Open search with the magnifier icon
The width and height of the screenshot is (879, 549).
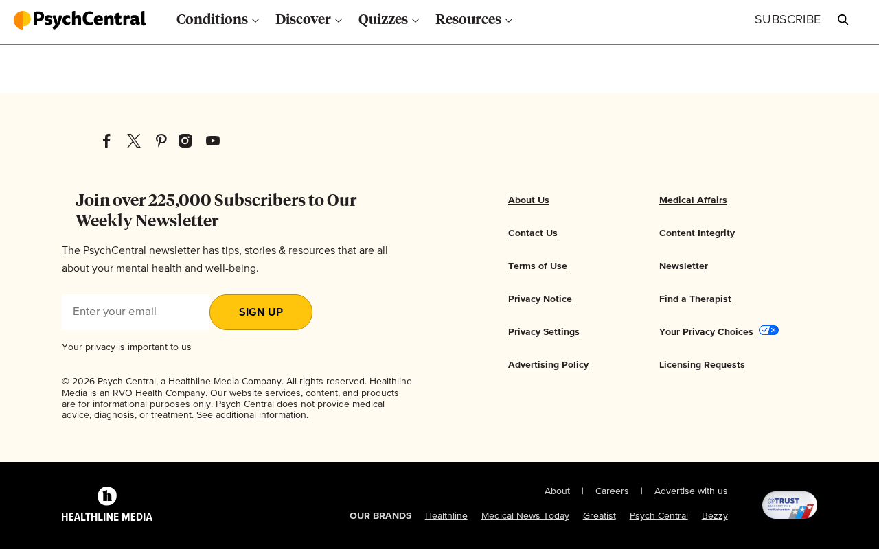(x=843, y=19)
